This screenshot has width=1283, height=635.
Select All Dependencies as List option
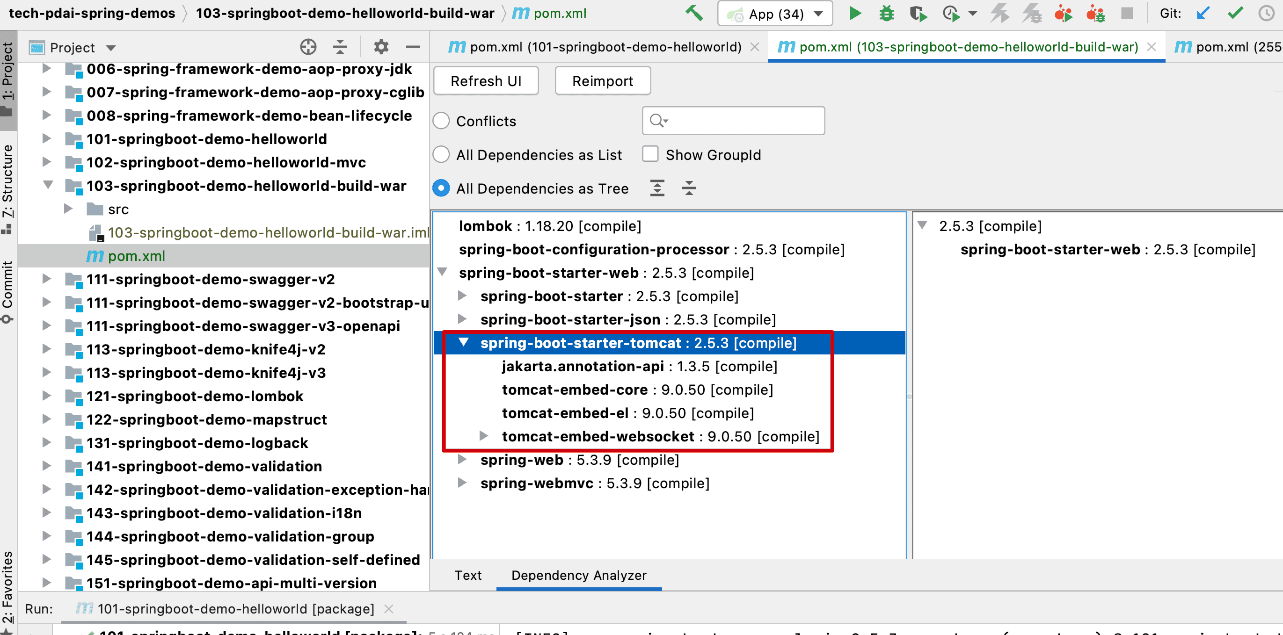coord(441,155)
